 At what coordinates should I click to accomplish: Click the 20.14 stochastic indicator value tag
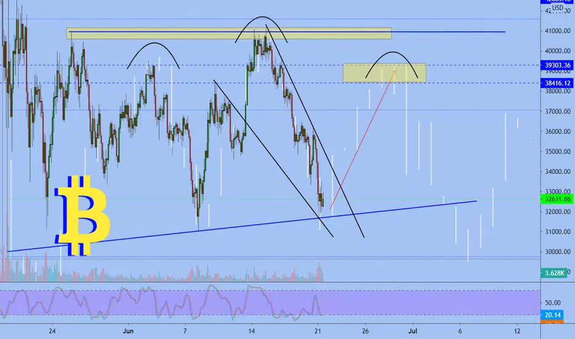point(552,315)
